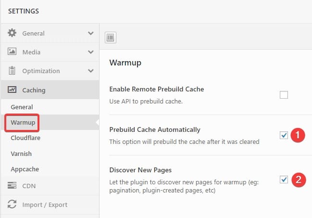This screenshot has width=312, height=218.
Task: Go to General under Caching
Action: pyautogui.click(x=22, y=107)
